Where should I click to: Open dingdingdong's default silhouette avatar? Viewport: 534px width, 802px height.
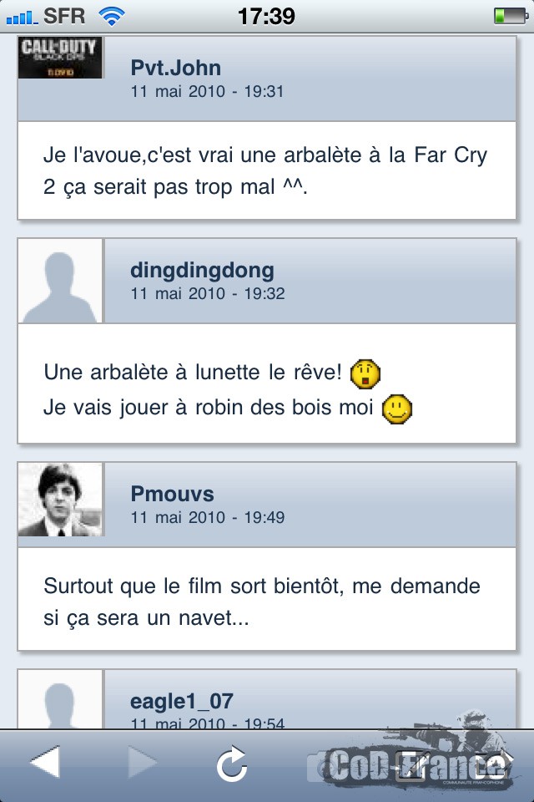[x=60, y=281]
